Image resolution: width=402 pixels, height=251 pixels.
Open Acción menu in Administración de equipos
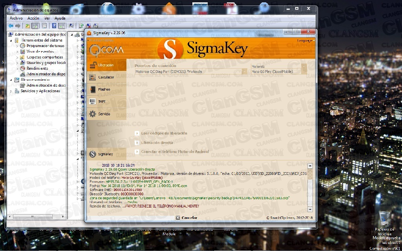tap(33, 18)
